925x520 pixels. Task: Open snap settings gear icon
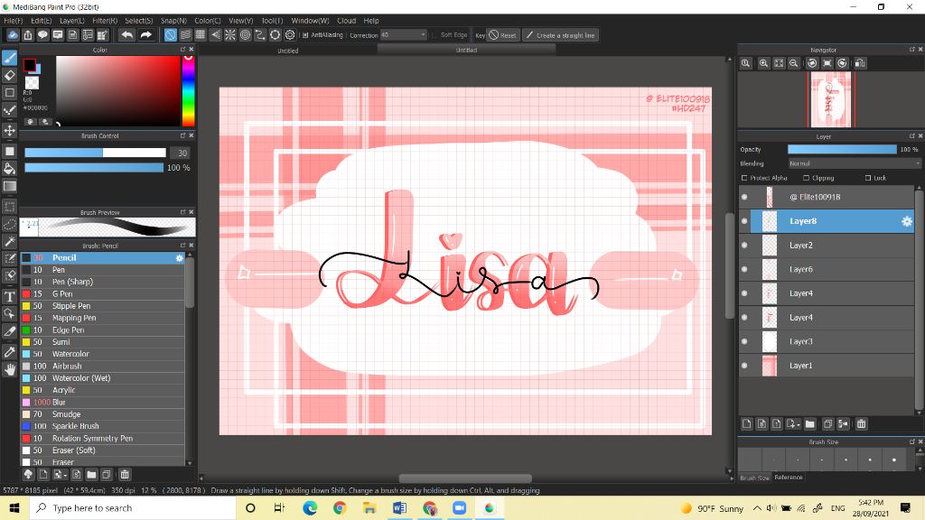click(290, 35)
